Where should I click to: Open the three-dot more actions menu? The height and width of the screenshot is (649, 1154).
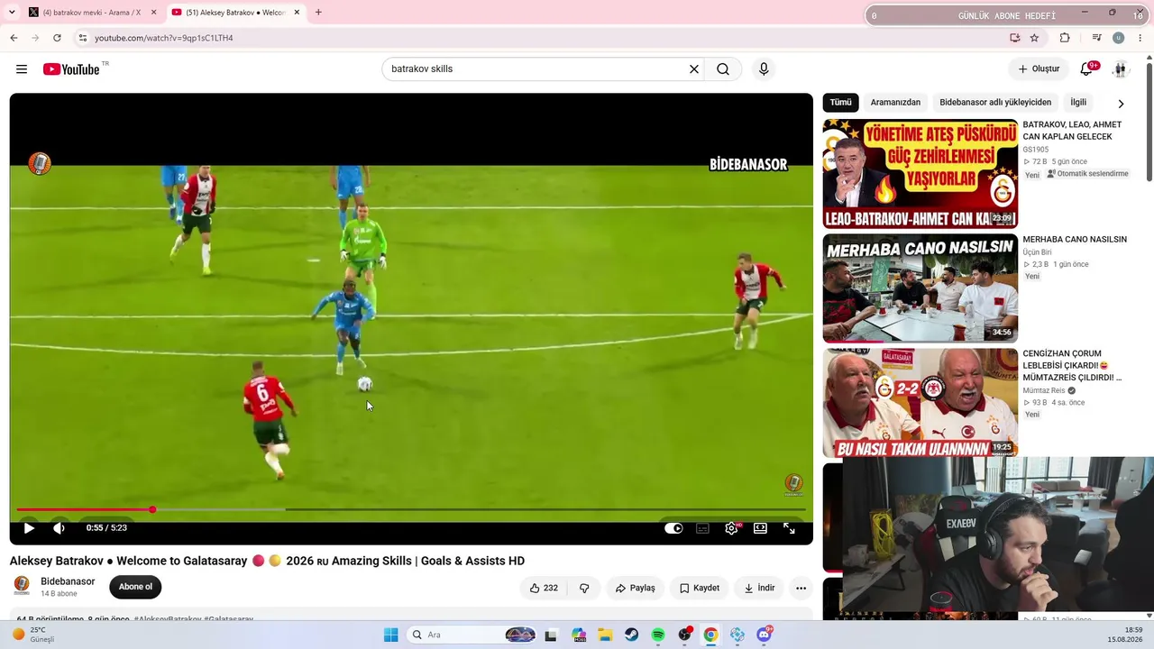click(x=801, y=588)
